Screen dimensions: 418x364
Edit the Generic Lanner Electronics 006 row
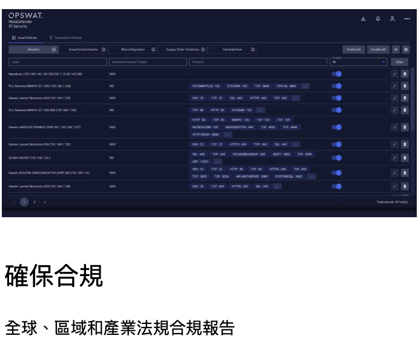click(394, 144)
